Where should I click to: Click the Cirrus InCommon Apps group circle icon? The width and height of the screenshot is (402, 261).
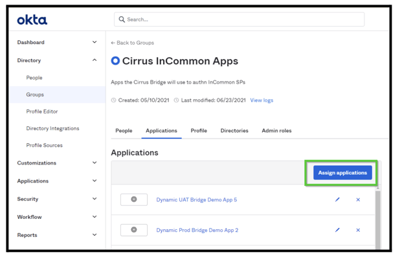(x=115, y=61)
